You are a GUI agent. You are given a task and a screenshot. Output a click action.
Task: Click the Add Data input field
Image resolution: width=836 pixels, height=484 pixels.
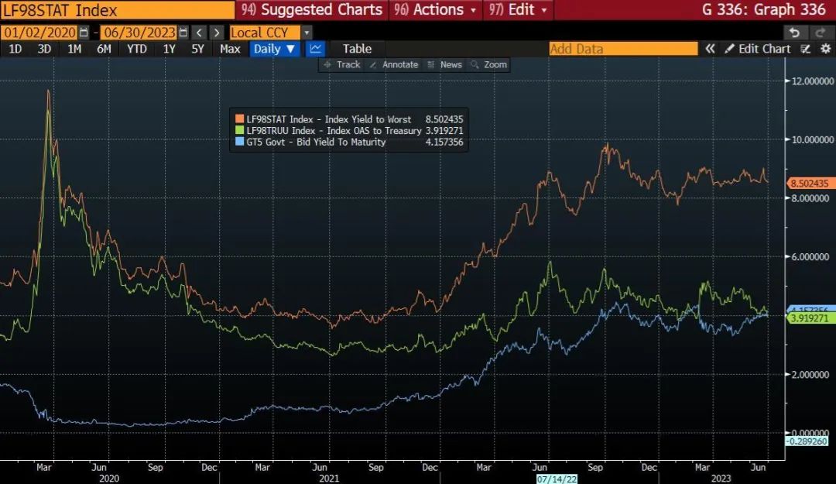[x=622, y=49]
